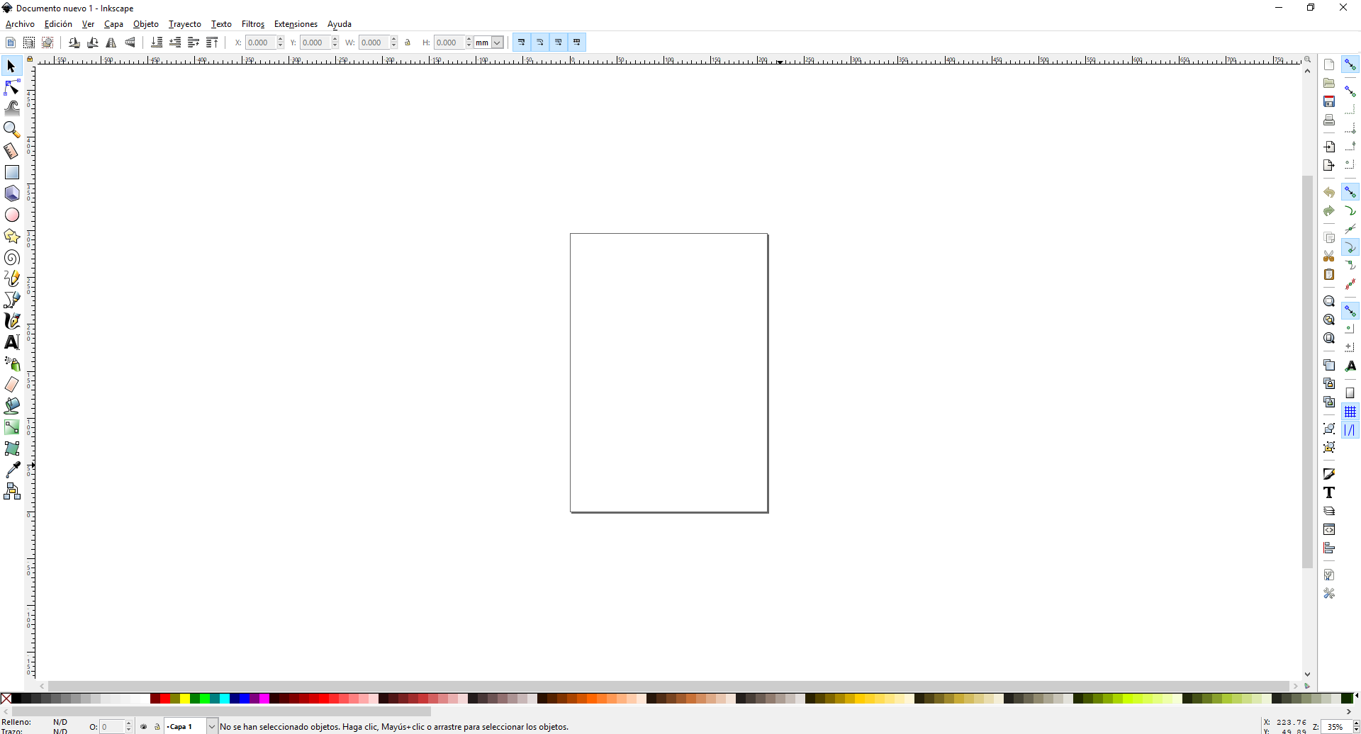Open the Extensiones menu

pos(296,24)
